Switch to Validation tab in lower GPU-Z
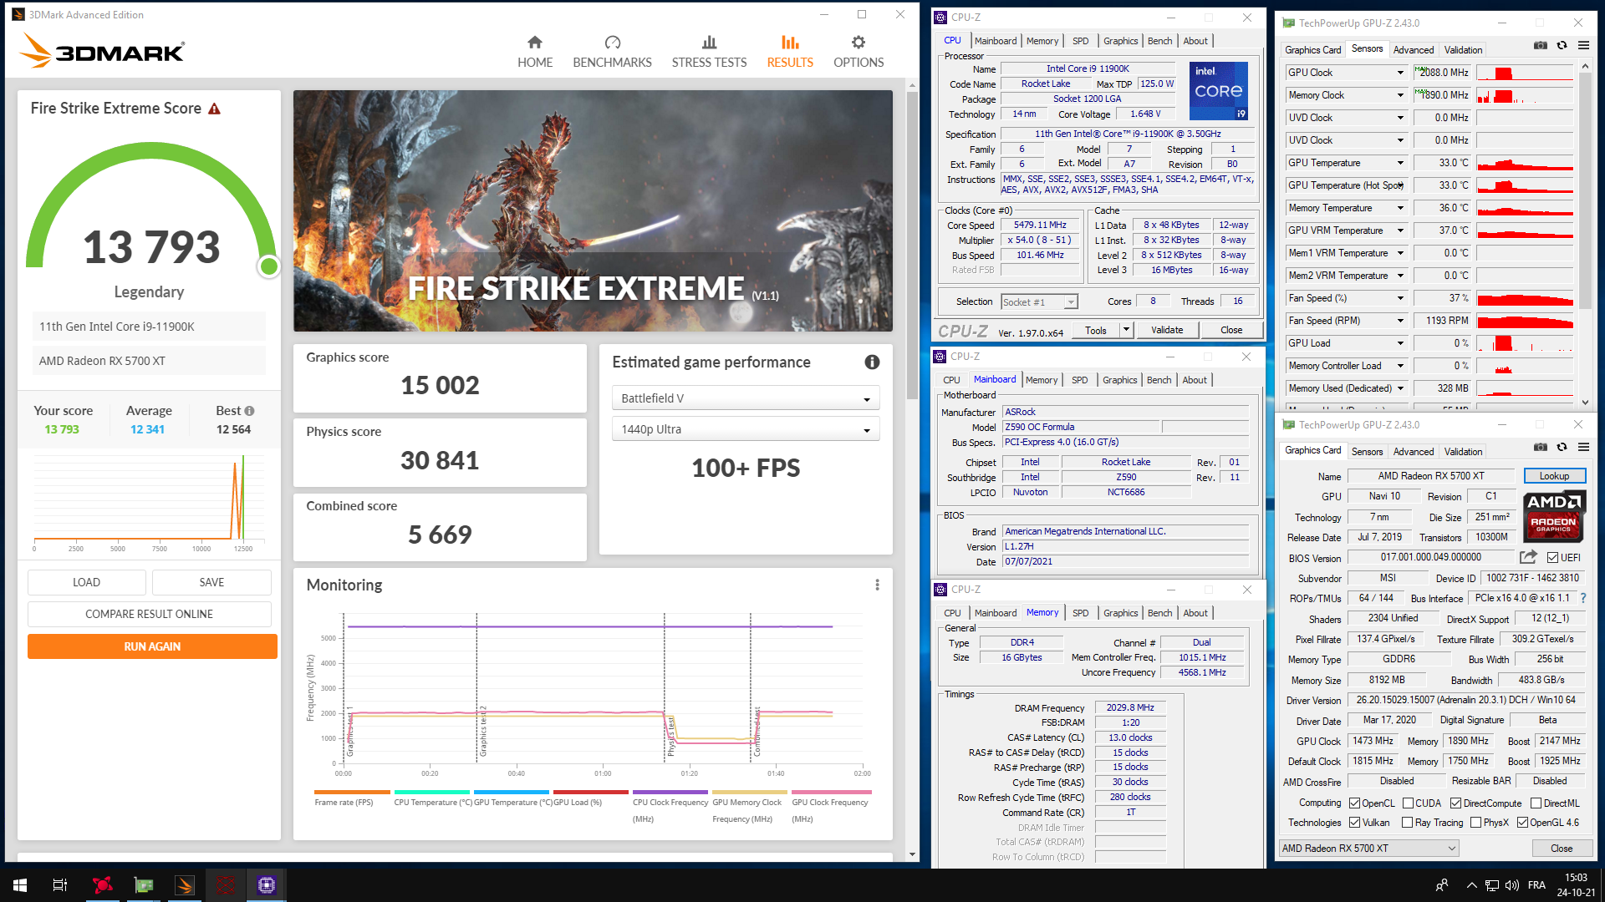 1463,452
